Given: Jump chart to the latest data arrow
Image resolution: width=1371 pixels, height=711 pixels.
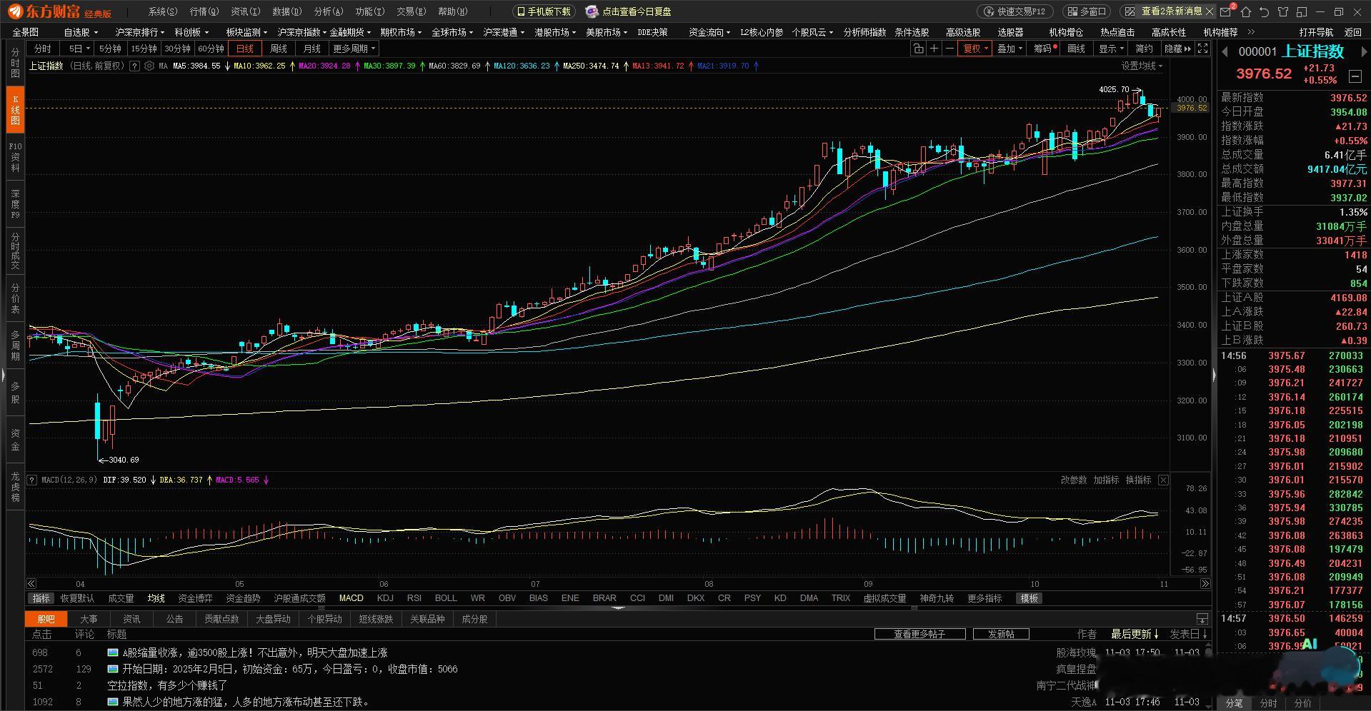Looking at the screenshot, I should tap(1205, 584).
